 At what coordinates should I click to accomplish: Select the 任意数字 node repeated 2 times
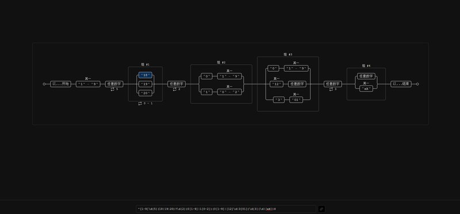click(x=177, y=84)
